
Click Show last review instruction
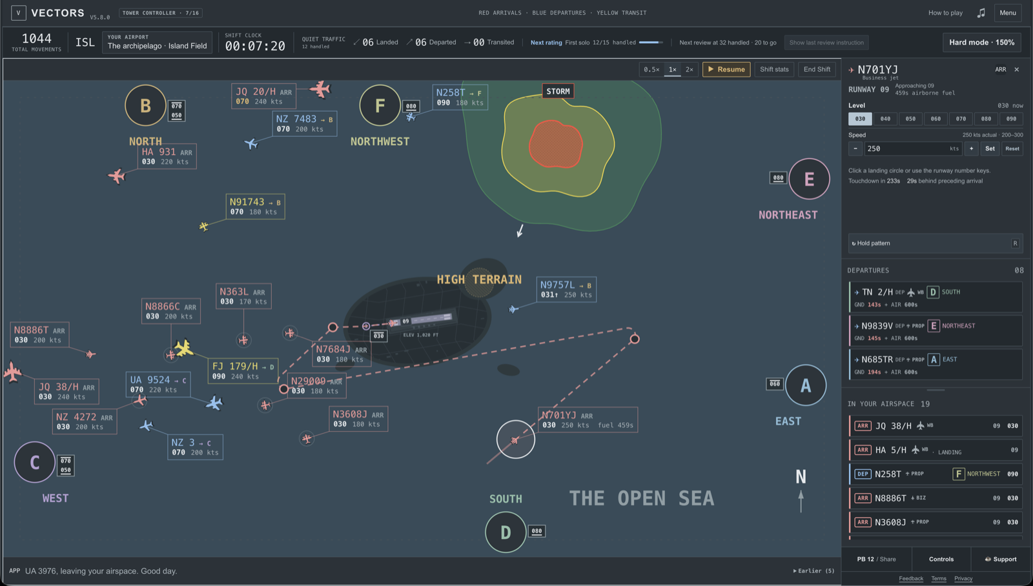(826, 43)
